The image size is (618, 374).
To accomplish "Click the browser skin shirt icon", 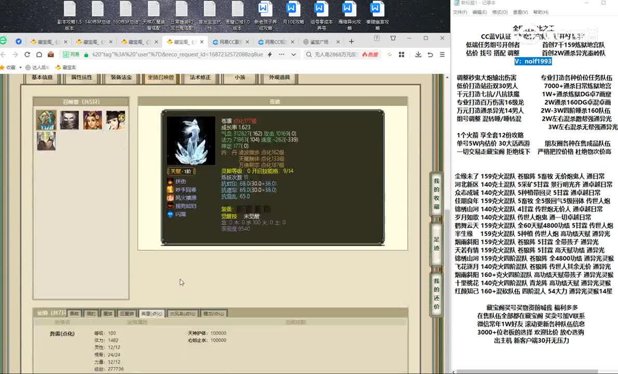I will tap(393, 38).
